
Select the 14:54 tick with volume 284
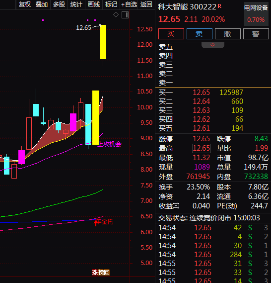click(213, 255)
